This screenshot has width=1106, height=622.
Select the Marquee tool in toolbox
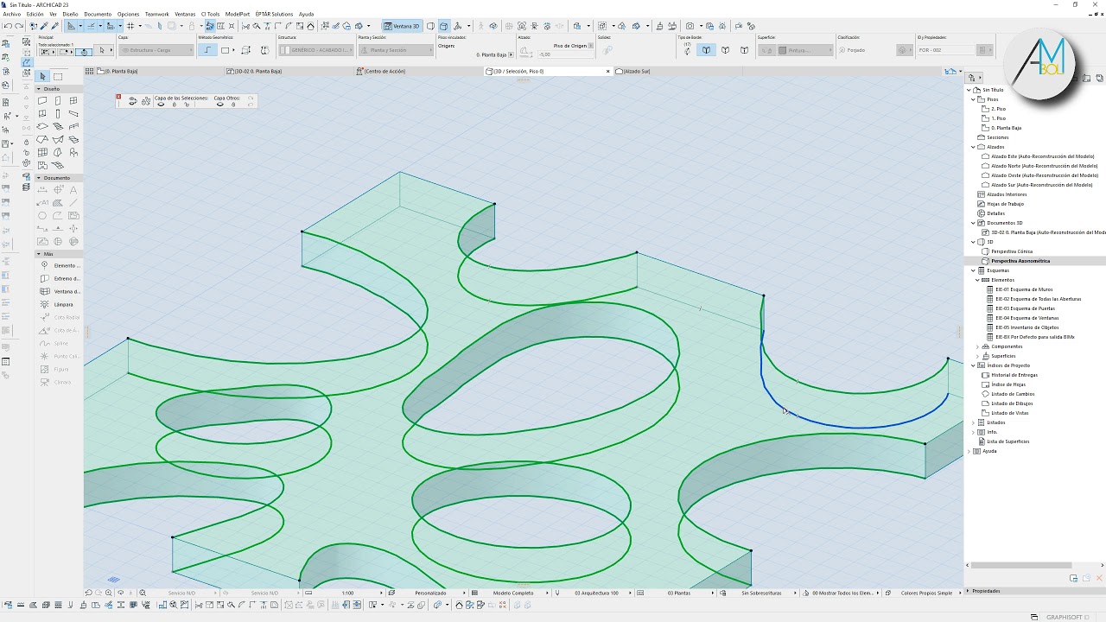(x=58, y=77)
